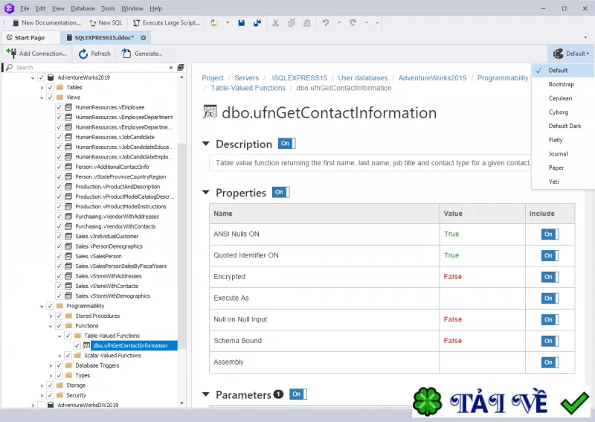The width and height of the screenshot is (595, 422).
Task: Open Execute Large Script tool
Action: point(166,23)
